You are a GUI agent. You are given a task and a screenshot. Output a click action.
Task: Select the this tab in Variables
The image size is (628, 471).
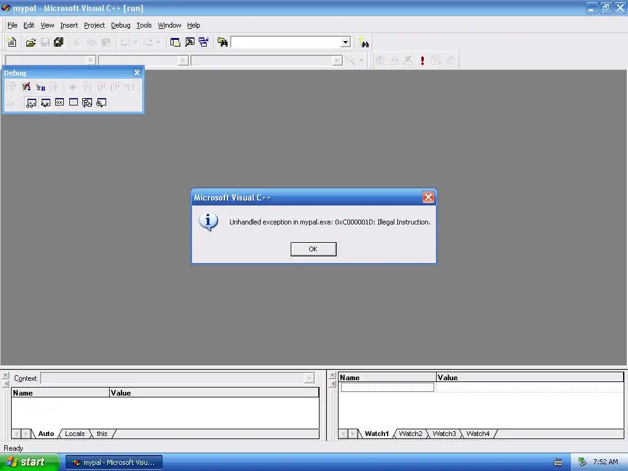[x=102, y=434]
